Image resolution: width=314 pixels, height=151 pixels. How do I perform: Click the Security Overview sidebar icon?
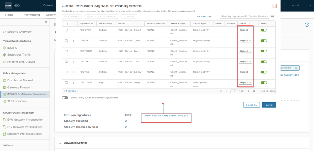point(5,32)
